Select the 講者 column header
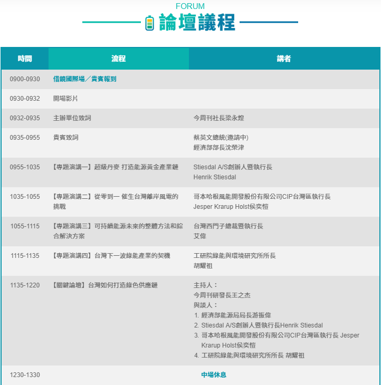Viewport: 381px width, 385px height. [284, 59]
